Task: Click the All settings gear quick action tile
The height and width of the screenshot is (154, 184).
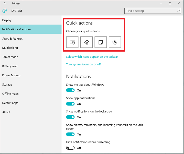Action: 115,42
